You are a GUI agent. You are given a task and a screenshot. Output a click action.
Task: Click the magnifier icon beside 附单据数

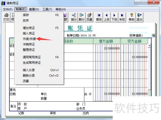click(153, 35)
